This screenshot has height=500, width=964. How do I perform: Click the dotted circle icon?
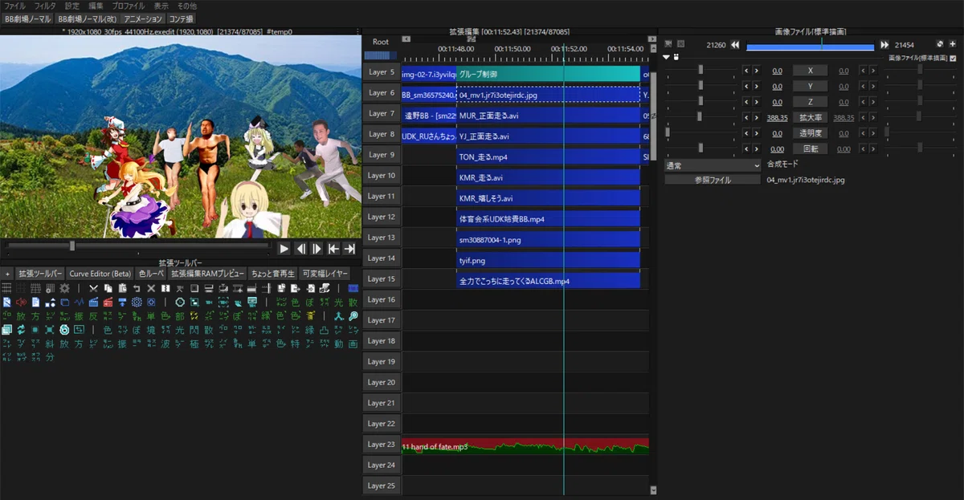(137, 302)
